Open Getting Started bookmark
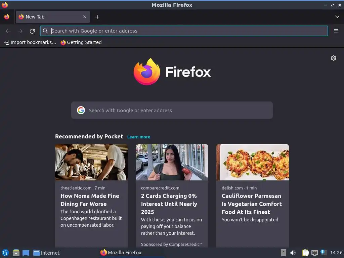This screenshot has height=258, width=344. tap(81, 42)
